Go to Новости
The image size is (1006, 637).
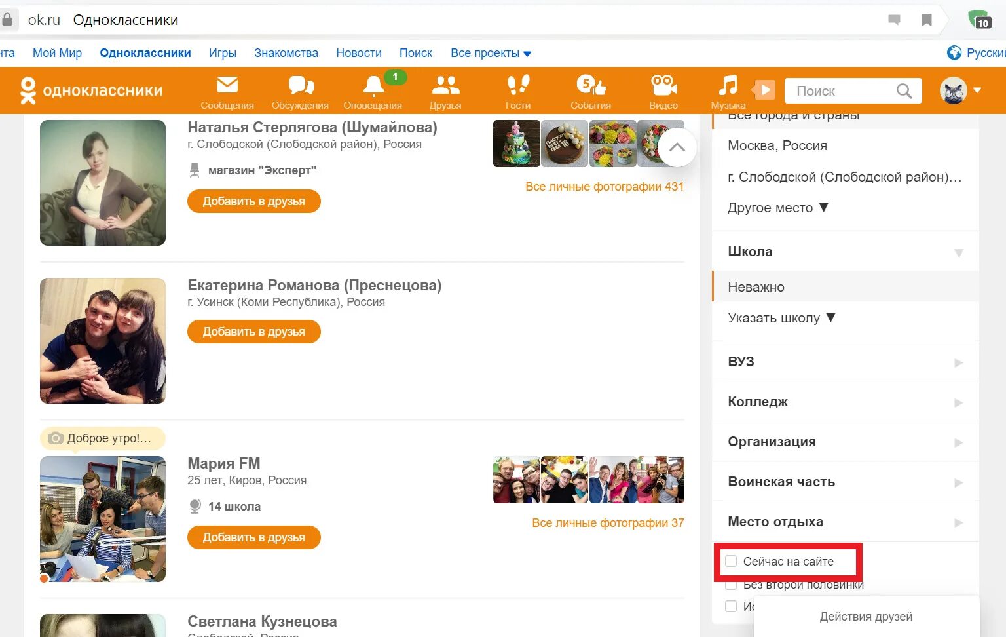pos(359,53)
